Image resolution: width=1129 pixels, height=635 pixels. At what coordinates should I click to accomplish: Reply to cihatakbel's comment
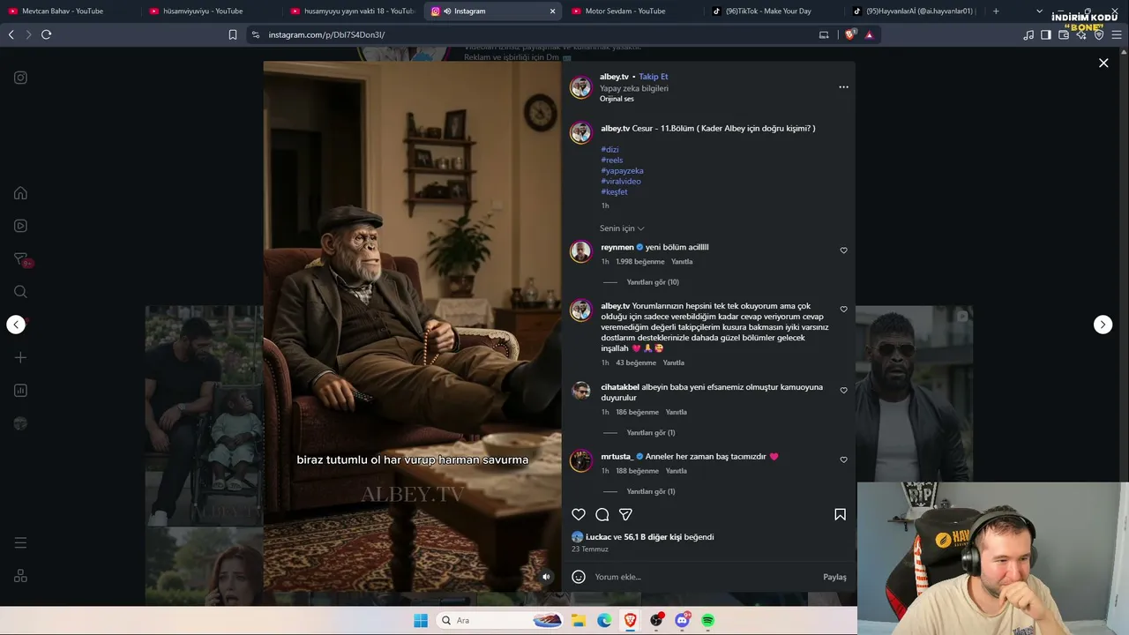click(x=677, y=412)
